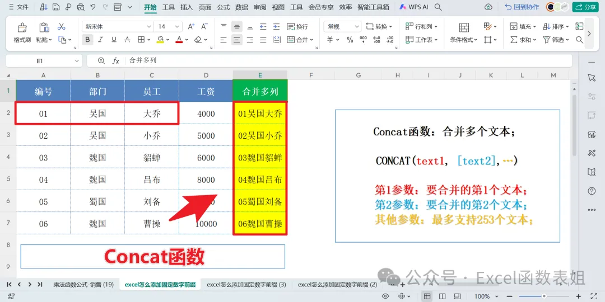Click the cloud sync icon
Image resolution: width=605 pixels, height=302 pixels.
click(488, 7)
